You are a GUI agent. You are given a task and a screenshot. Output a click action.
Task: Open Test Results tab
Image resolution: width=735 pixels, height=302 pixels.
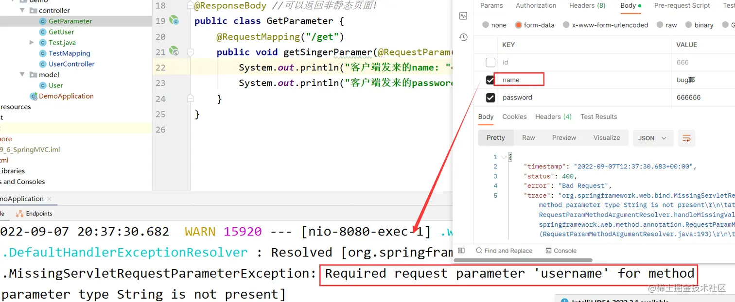coord(598,117)
